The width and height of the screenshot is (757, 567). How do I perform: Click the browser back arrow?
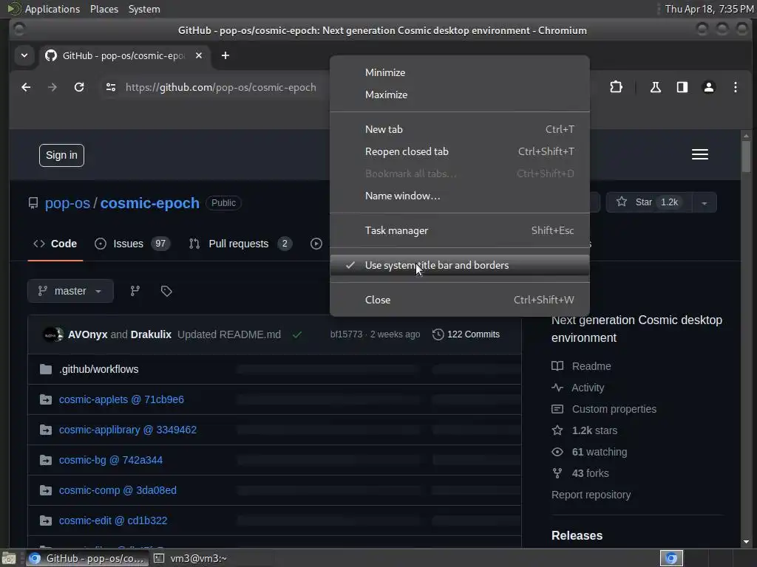point(26,87)
